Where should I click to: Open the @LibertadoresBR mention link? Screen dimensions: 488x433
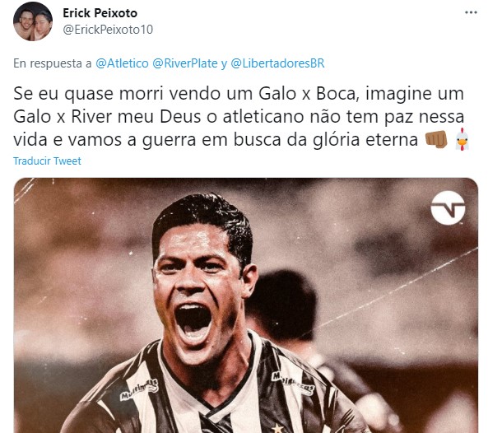[x=277, y=63]
